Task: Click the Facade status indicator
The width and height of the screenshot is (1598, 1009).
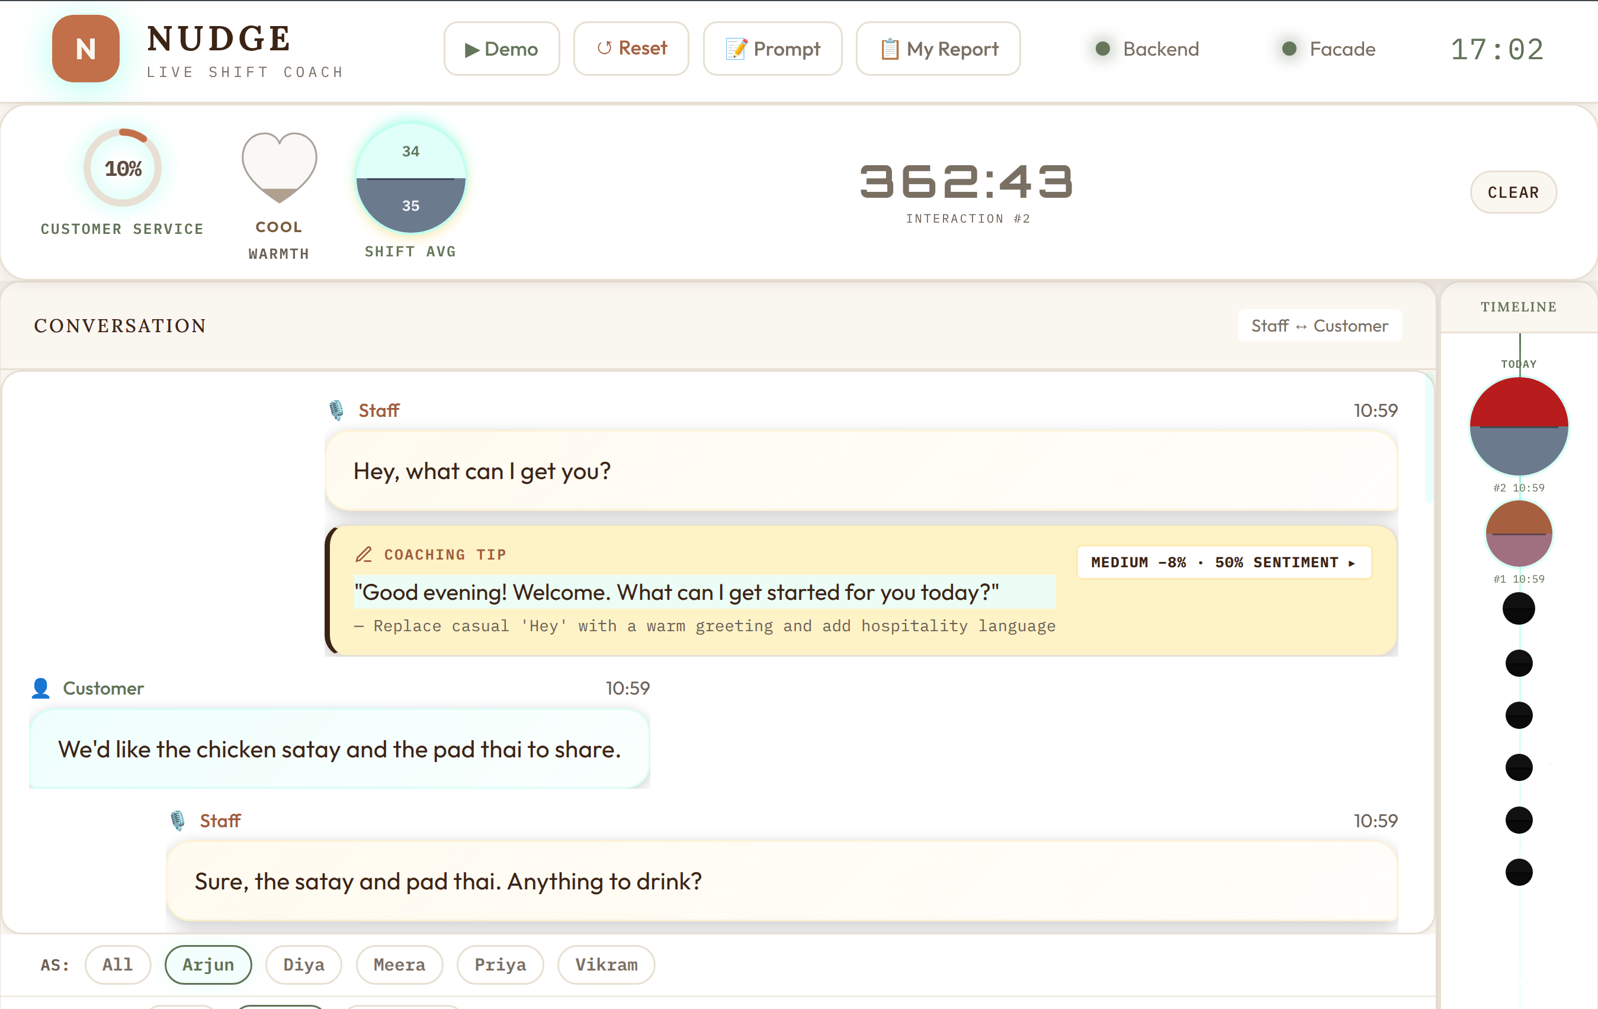Action: 1288,49
